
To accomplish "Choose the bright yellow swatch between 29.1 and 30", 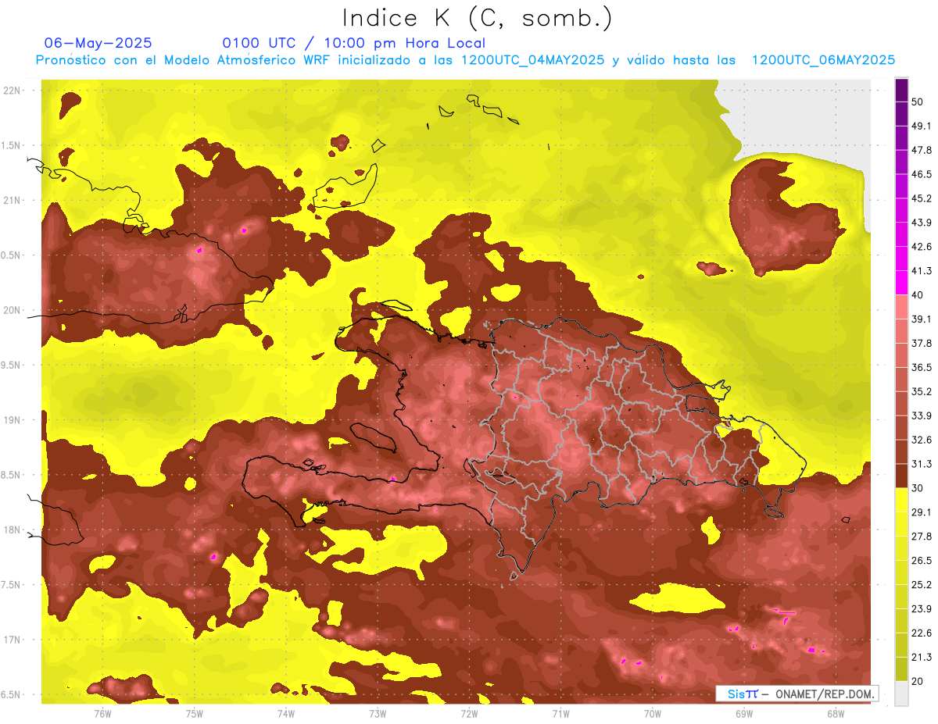I will tap(901, 500).
